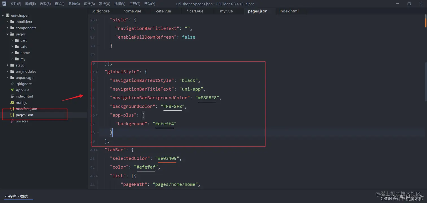Expand the uni_modules folder chevron
This screenshot has width=427, height=203.
coord(7,71)
